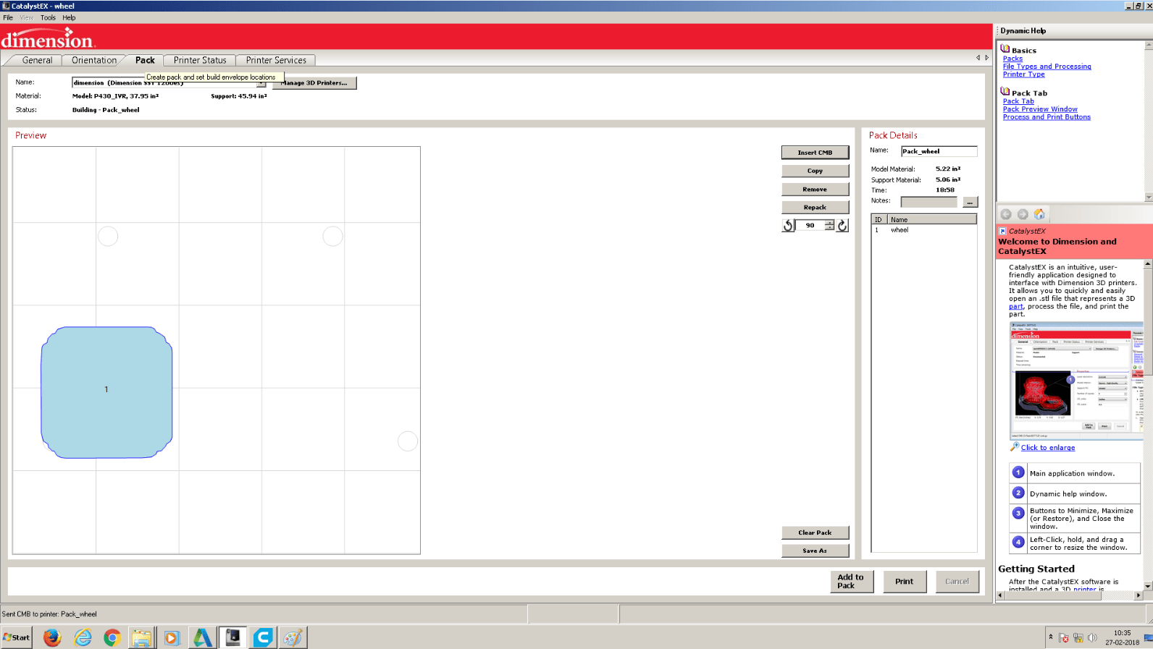Open the Packs help link

click(x=1012, y=59)
